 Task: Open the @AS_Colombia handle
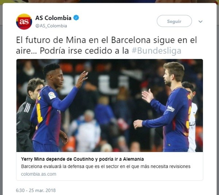51,26
